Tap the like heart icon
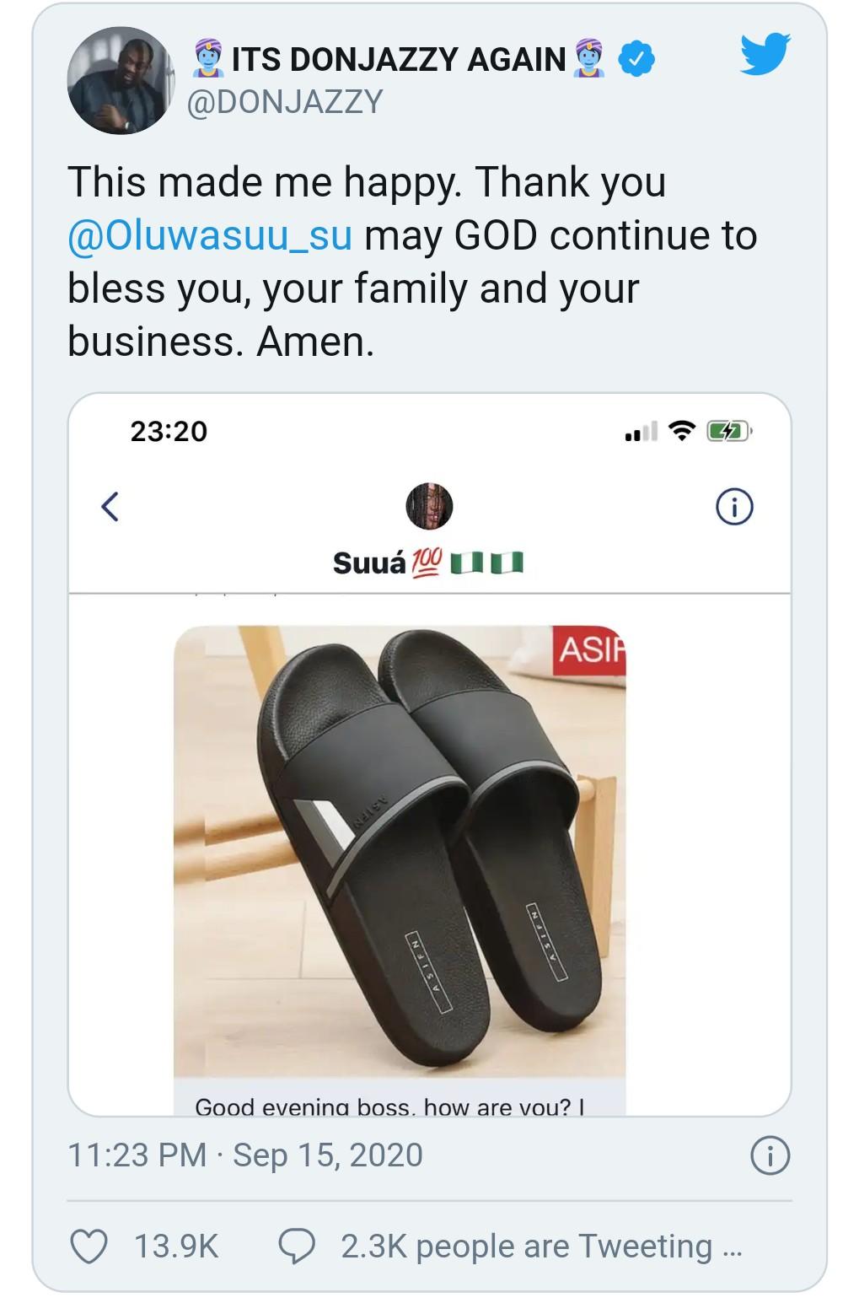Image resolution: width=859 pixels, height=1303 pixels. click(x=89, y=1246)
